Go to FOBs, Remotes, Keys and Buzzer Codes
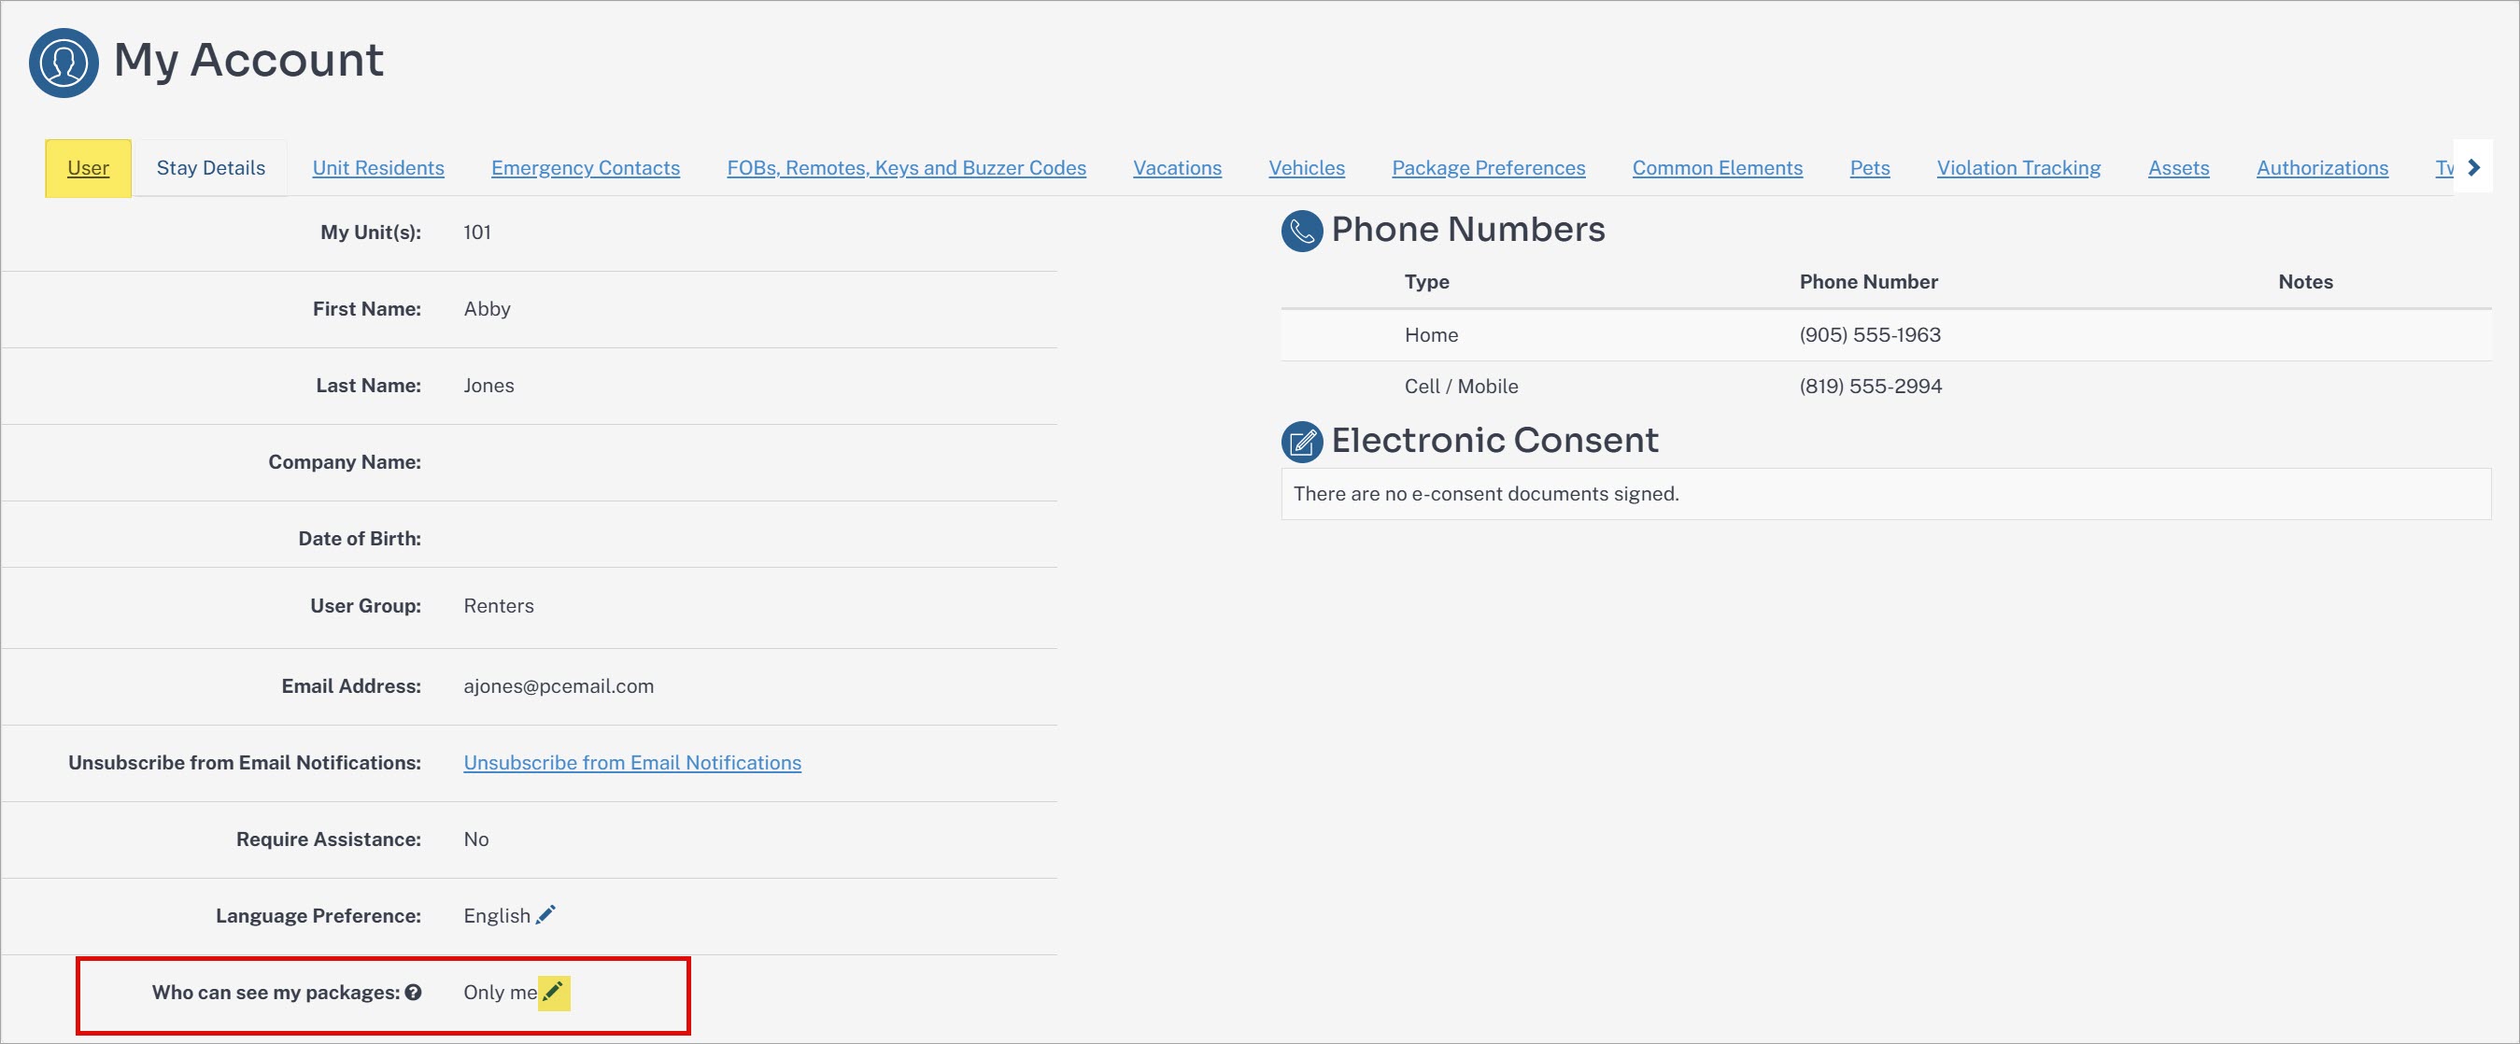 point(906,168)
